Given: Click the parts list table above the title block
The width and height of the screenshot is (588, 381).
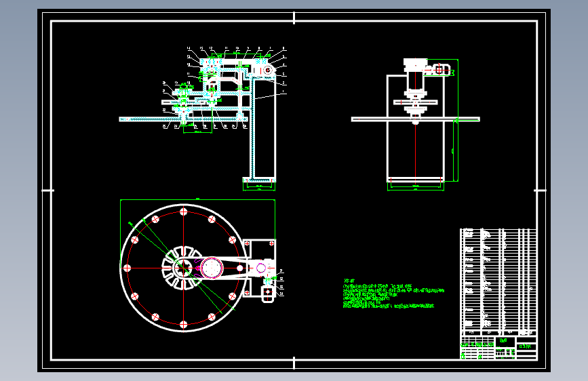Looking at the screenshot, I should (498, 281).
